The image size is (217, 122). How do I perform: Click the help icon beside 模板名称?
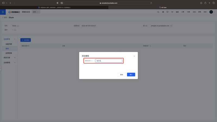[92, 61]
